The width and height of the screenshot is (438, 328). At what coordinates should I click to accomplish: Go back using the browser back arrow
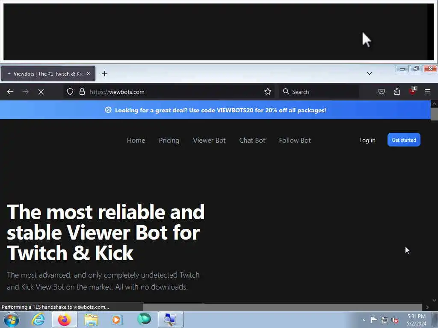10,92
